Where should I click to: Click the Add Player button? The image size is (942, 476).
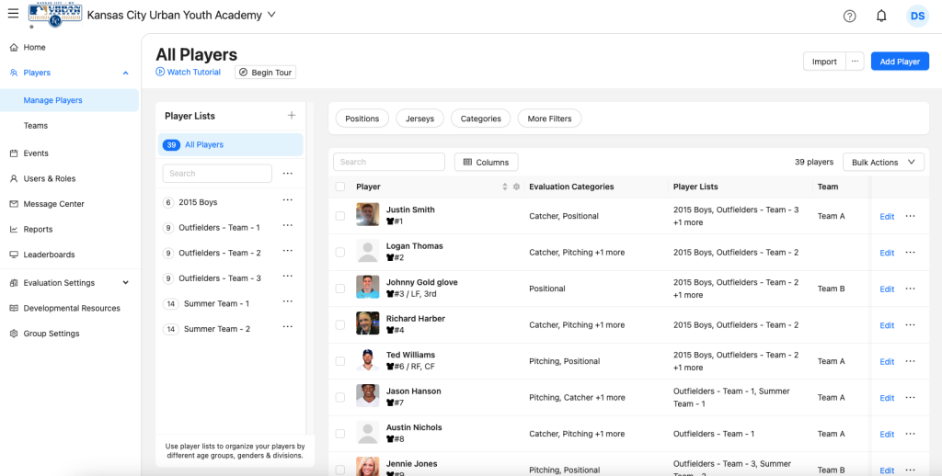(899, 62)
